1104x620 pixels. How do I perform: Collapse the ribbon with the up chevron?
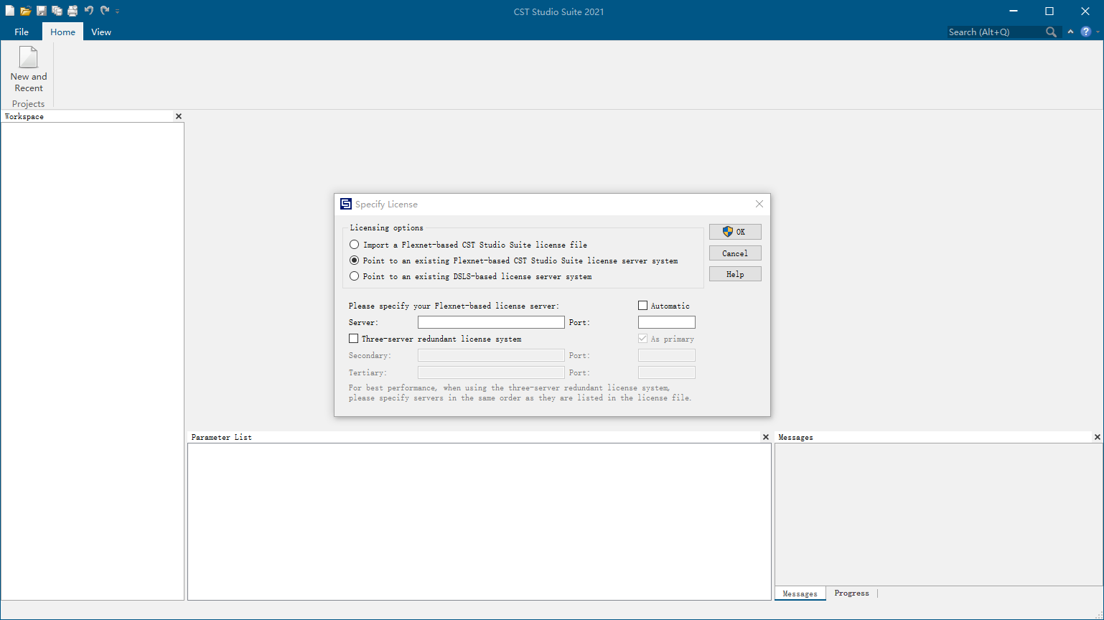1070,32
